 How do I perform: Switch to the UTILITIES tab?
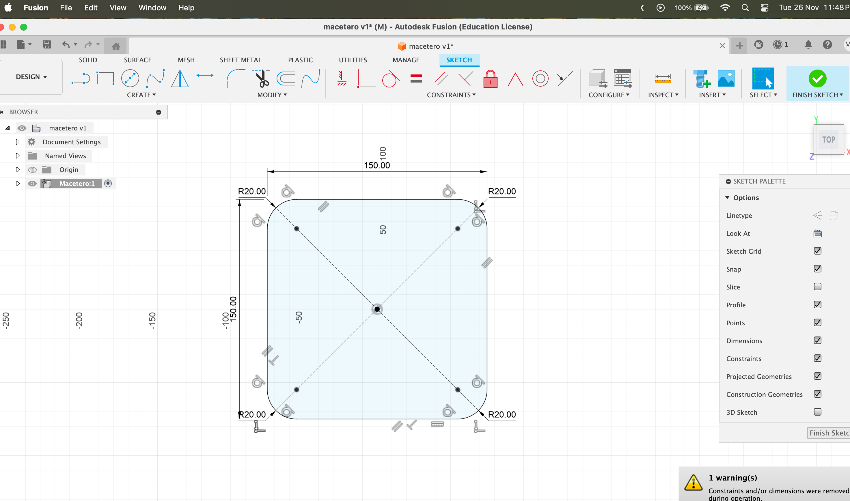click(x=353, y=60)
